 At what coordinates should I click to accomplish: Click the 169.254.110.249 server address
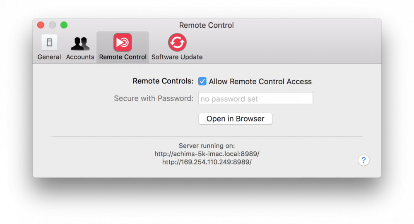[207, 162]
